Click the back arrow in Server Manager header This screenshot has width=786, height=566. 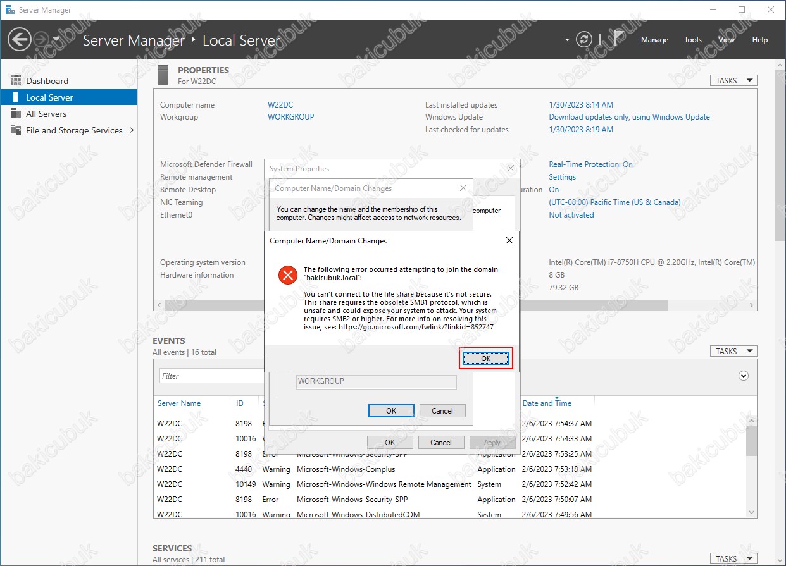click(x=19, y=40)
